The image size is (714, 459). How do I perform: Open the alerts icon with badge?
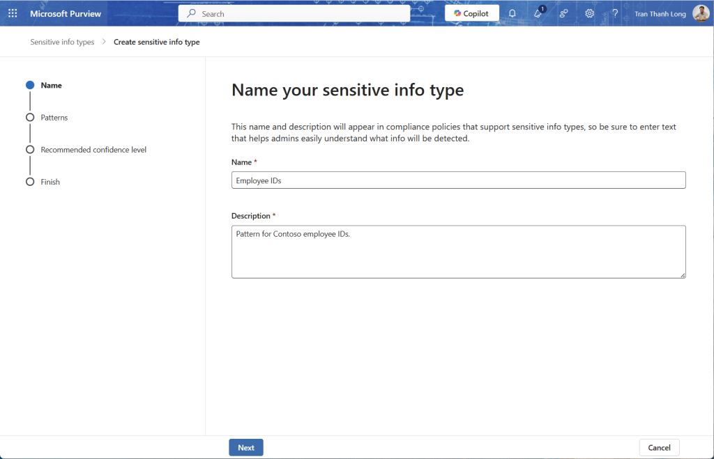click(x=538, y=14)
